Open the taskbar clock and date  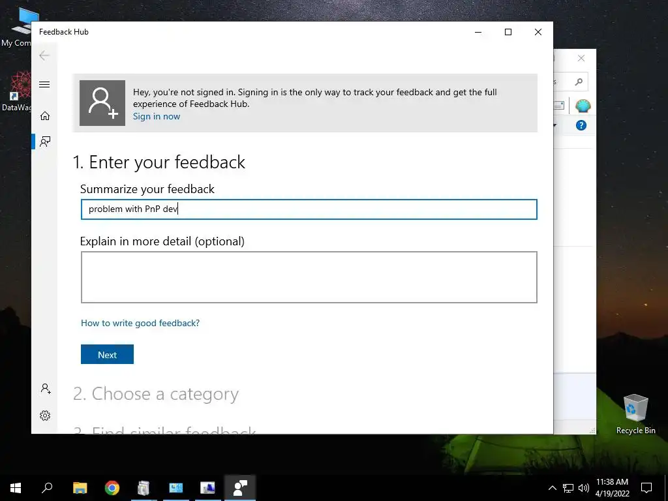[x=612, y=488]
